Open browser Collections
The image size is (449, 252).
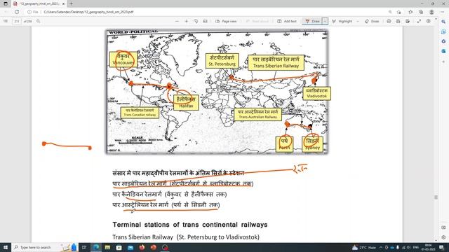[x=421, y=12]
